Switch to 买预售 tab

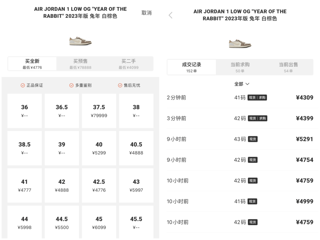click(80, 64)
